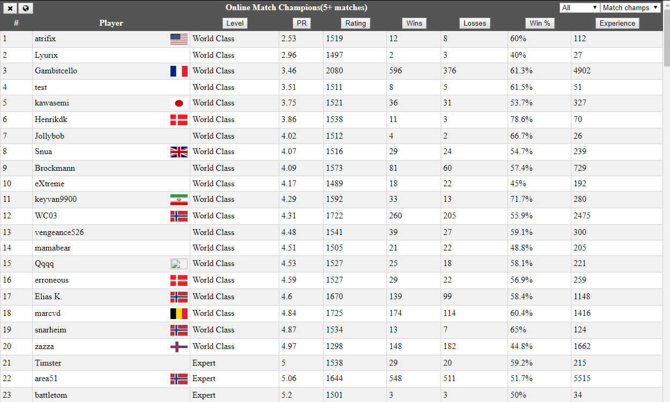The image size is (670, 402).
Task: Click the broken image icon beside Qqqq
Action: pos(179,263)
